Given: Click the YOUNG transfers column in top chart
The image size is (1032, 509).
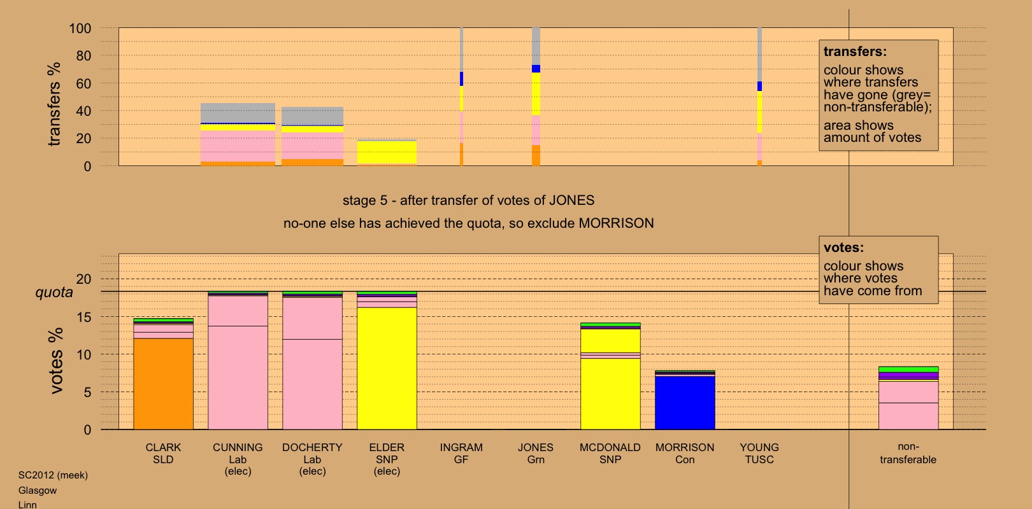Looking at the screenshot, I should 759,95.
